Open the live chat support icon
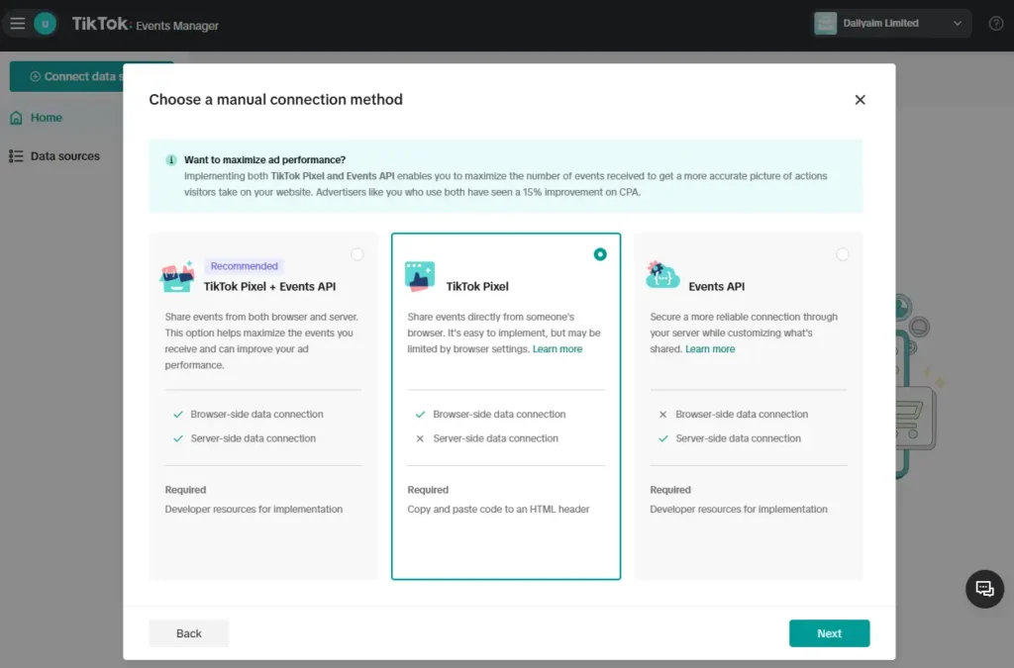This screenshot has width=1014, height=668. coord(984,589)
